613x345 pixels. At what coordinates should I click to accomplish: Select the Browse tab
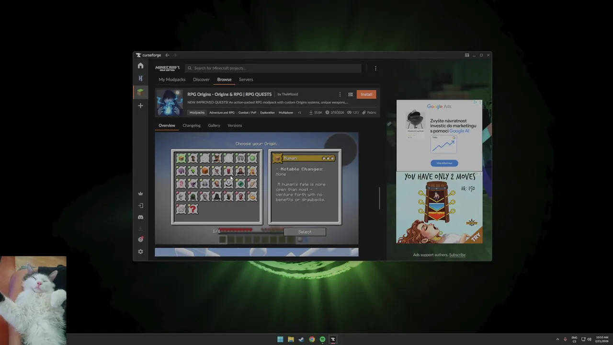(x=224, y=80)
